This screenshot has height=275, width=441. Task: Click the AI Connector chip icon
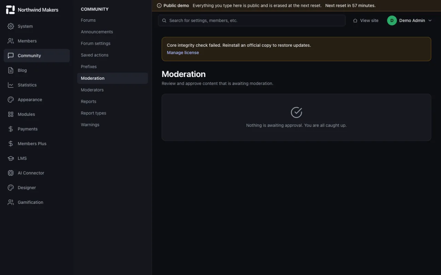tap(11, 173)
